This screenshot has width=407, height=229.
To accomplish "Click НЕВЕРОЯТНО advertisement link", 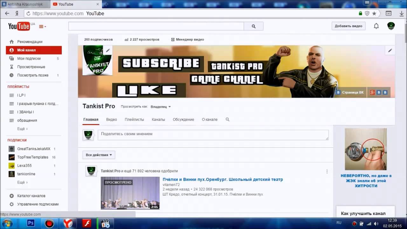I will [x=366, y=181].
